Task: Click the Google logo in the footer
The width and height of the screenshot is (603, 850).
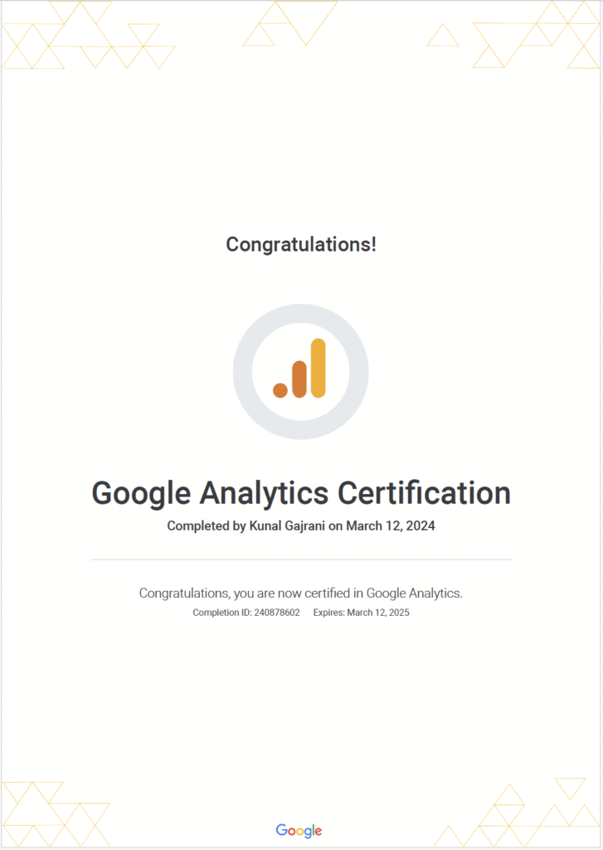Action: pyautogui.click(x=299, y=830)
